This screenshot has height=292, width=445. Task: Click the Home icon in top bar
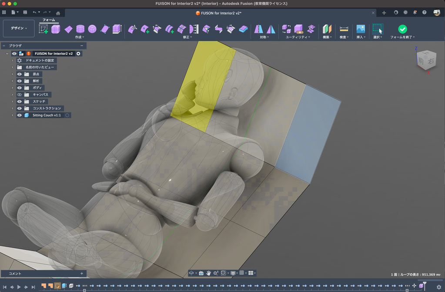[x=58, y=13]
